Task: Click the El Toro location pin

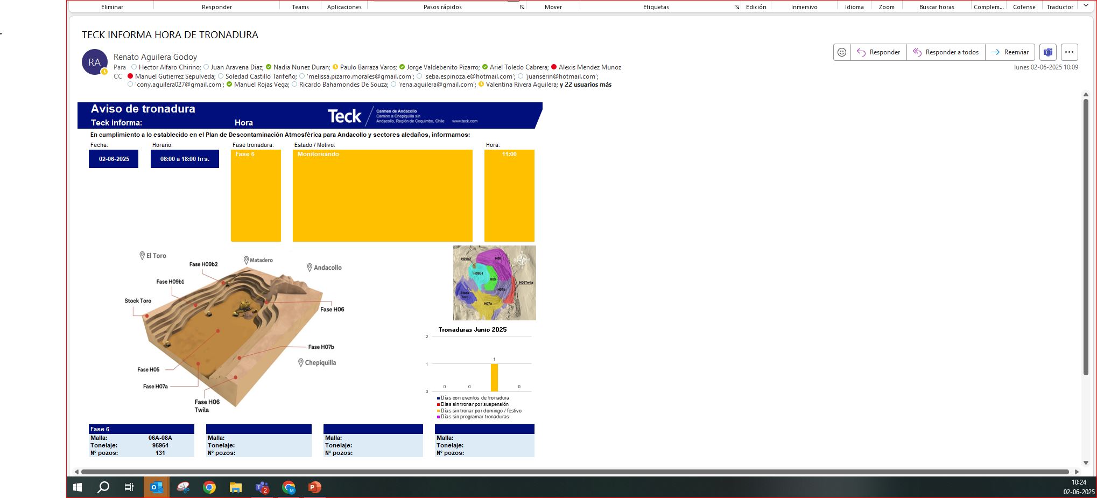Action: (x=142, y=256)
